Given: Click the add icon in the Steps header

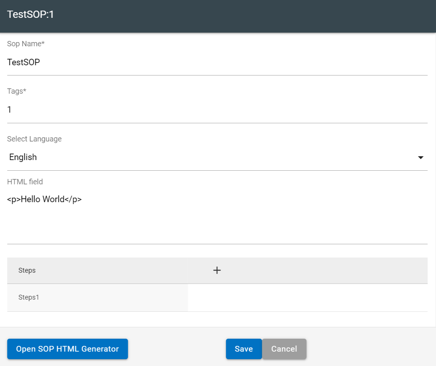Looking at the screenshot, I should tap(217, 270).
